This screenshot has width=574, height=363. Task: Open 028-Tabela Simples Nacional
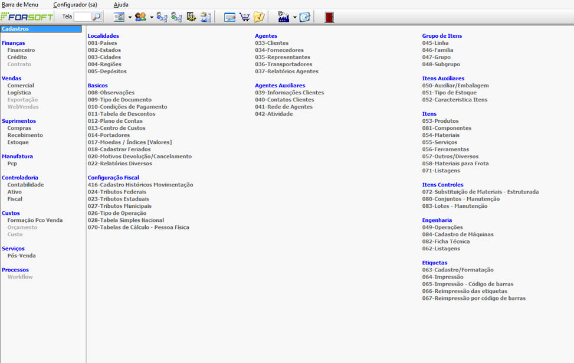126,220
